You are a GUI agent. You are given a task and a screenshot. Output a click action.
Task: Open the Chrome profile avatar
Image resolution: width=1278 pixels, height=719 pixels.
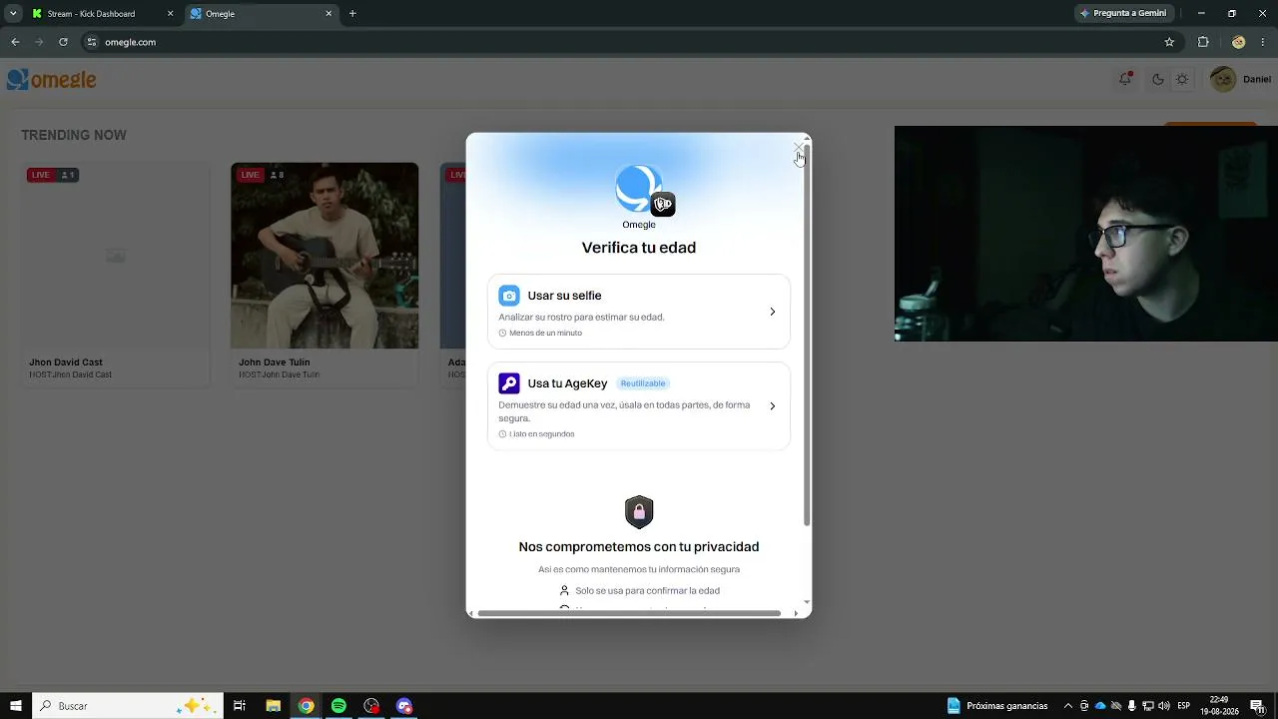point(1238,42)
